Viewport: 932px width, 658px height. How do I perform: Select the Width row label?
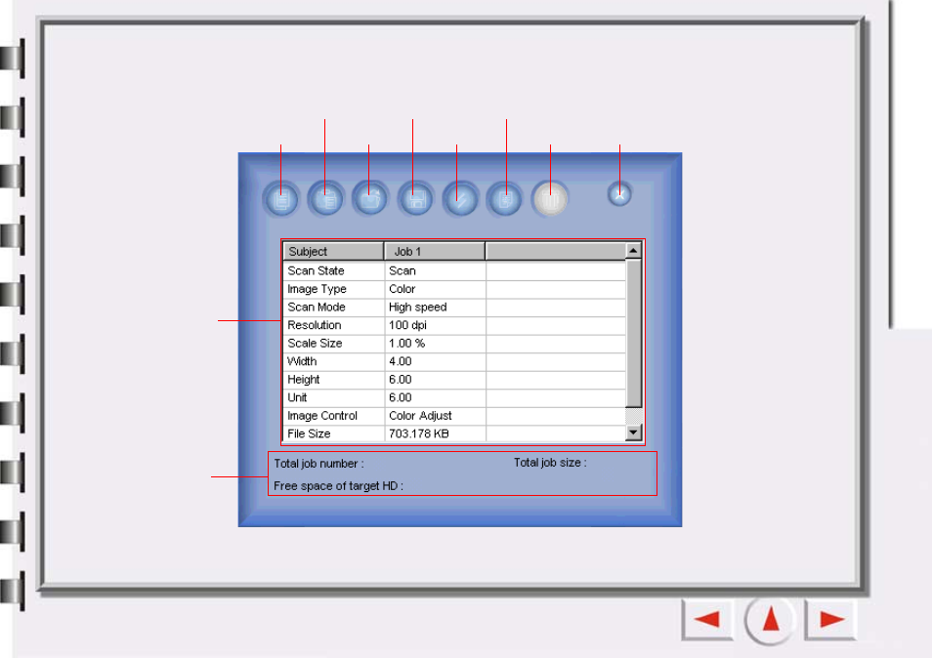(302, 361)
